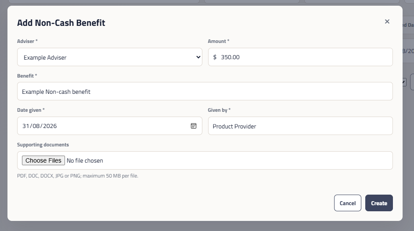
Task: Cancel adding the non-cash benefit
Action: click(347, 203)
